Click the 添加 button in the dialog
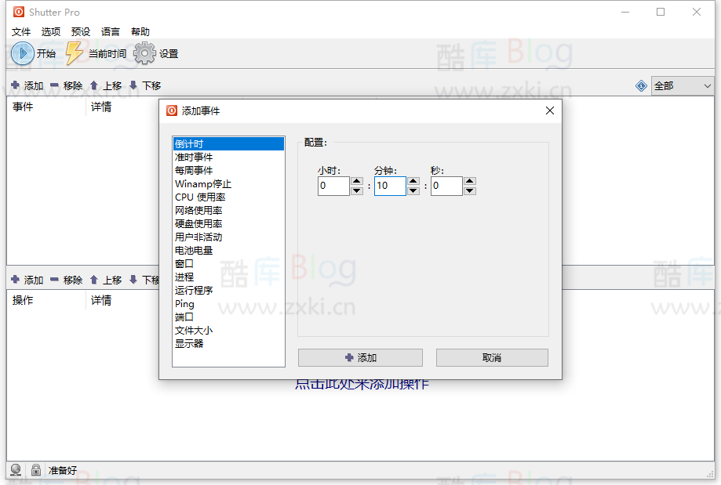 (360, 357)
